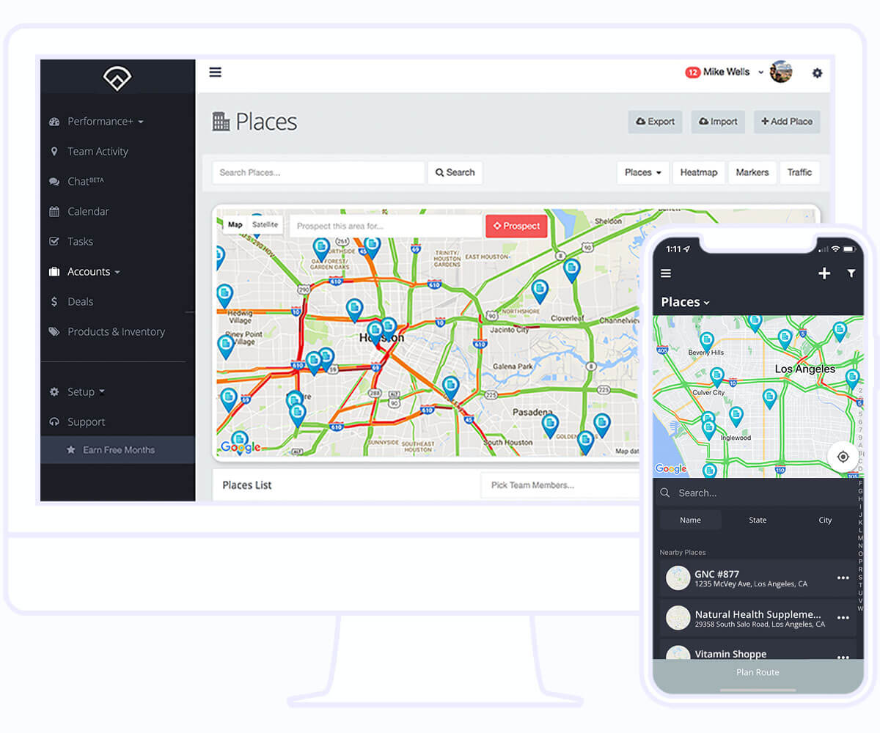Tap Plan Route at phone bottom

pyautogui.click(x=758, y=672)
